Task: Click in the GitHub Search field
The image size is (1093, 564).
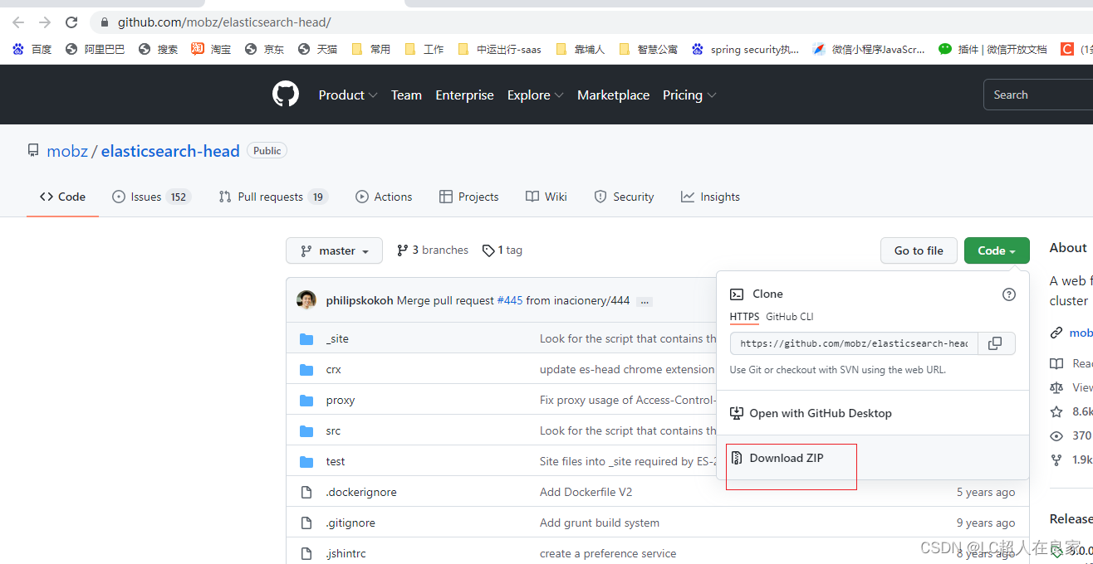Action: click(1038, 95)
